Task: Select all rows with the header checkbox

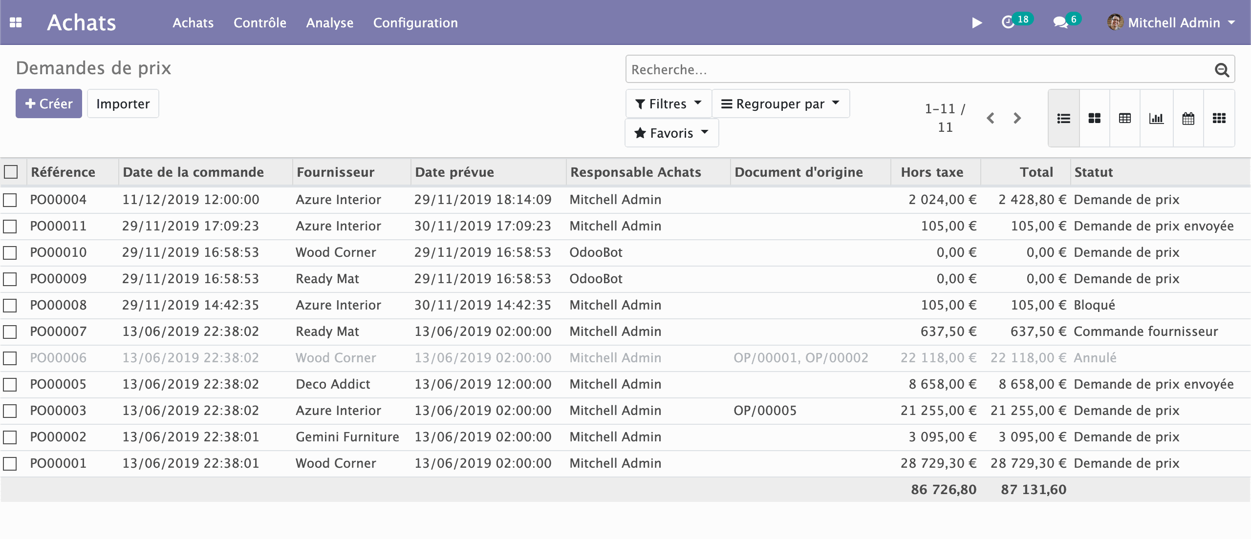Action: point(11,172)
